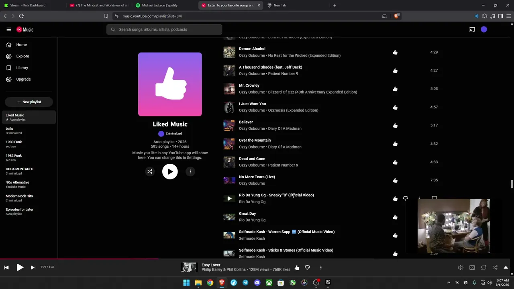Bookmark this page in the address bar
This screenshot has width=514, height=289.
click(106, 16)
